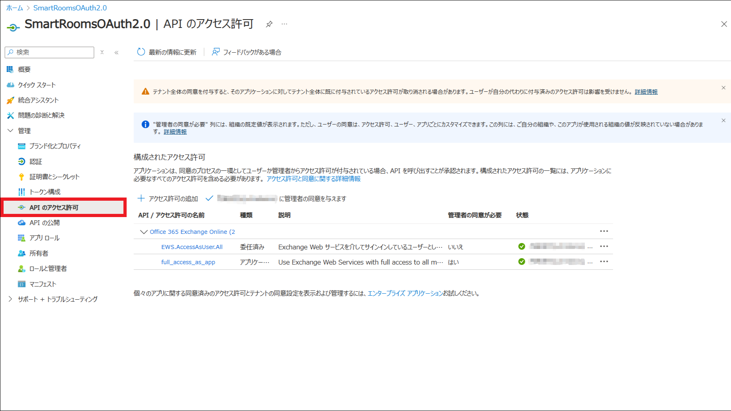Go to ホーム via the breadcrumb
731x411 pixels.
14,8
